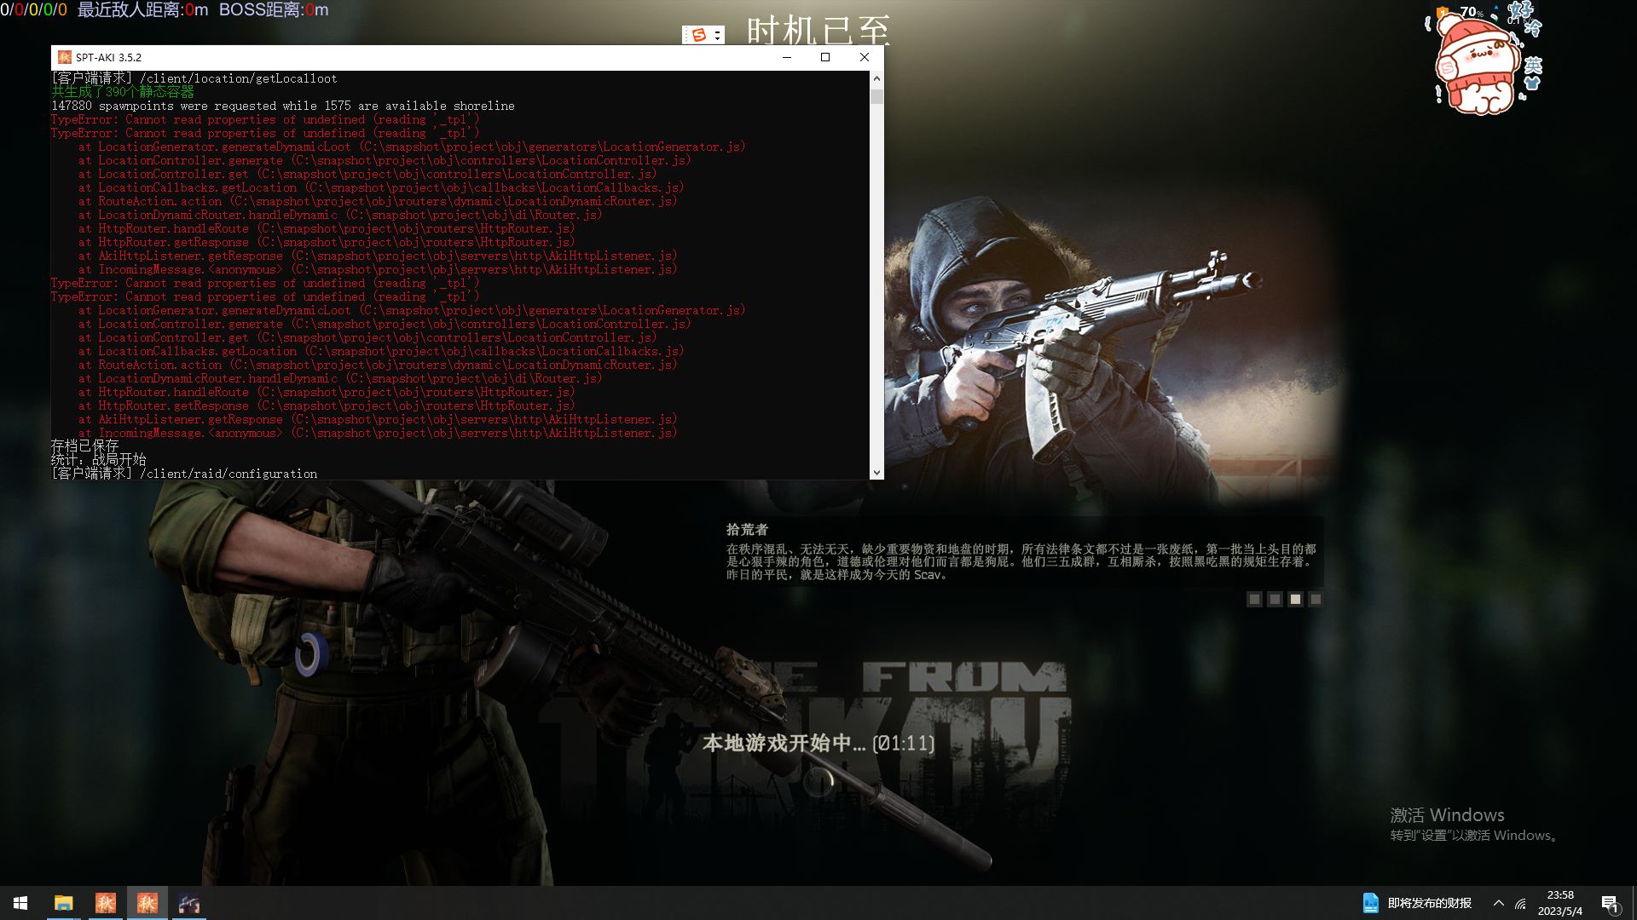The image size is (1637, 920).
Task: Click the Wi-Fi network tray icon
Action: coord(1520,904)
